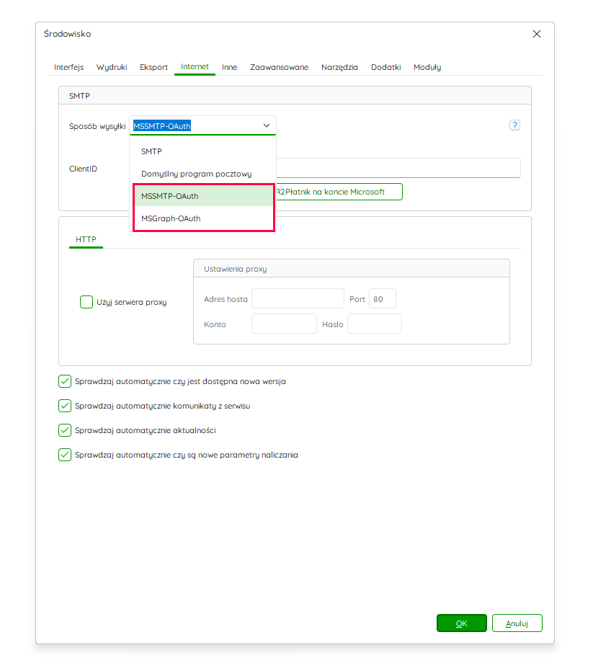Select Domyślny program pocztowy option
Viewport: 593px width, 663px height.
[203, 174]
